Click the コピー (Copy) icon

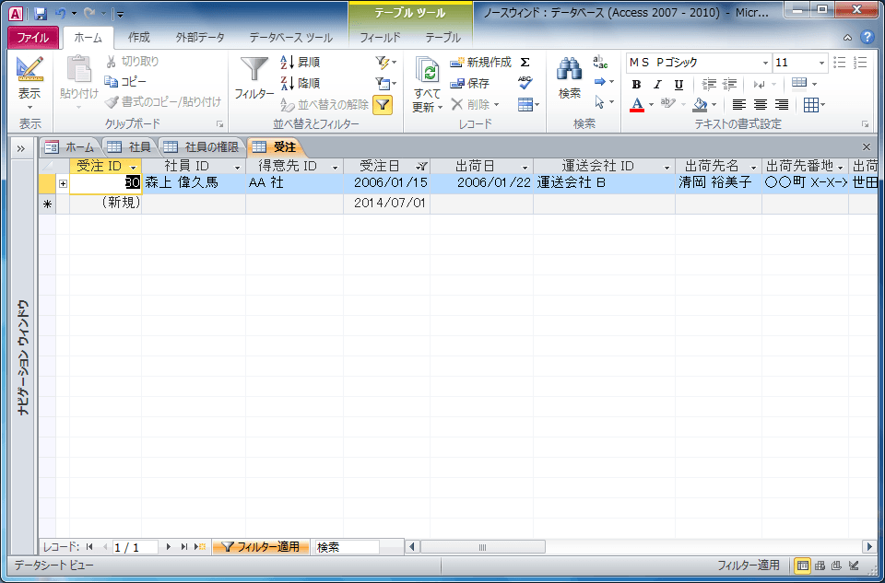pyautogui.click(x=112, y=82)
